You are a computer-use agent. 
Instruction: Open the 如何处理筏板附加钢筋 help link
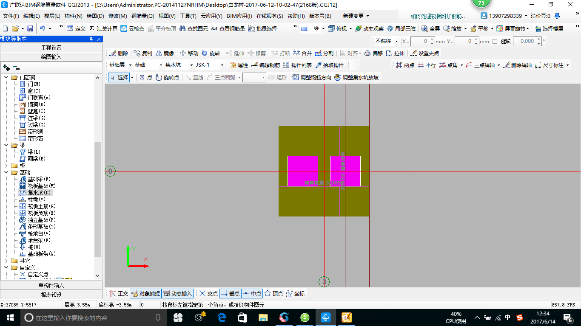(x=438, y=16)
